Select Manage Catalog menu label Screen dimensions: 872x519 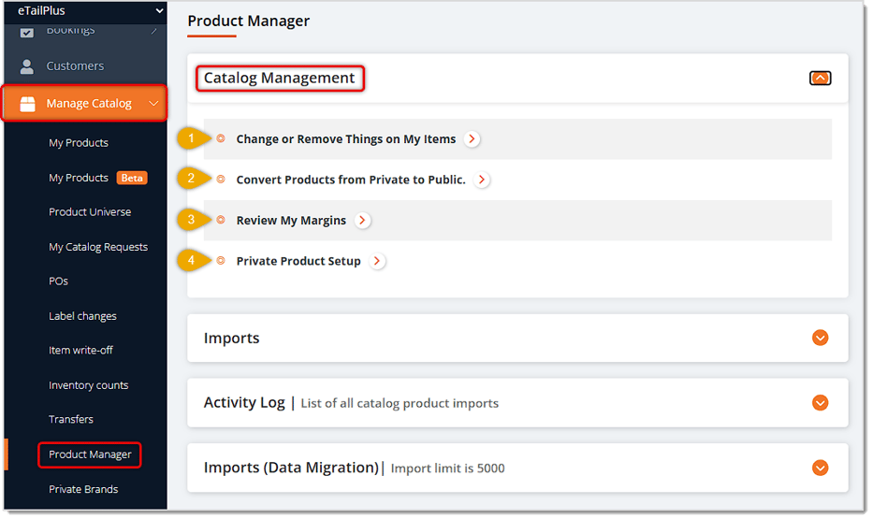[89, 104]
